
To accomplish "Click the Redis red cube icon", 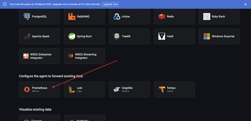I will 162,16.
